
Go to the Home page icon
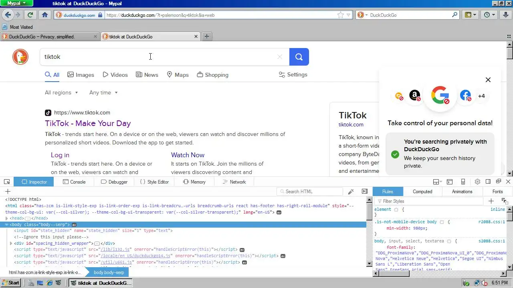(44, 15)
